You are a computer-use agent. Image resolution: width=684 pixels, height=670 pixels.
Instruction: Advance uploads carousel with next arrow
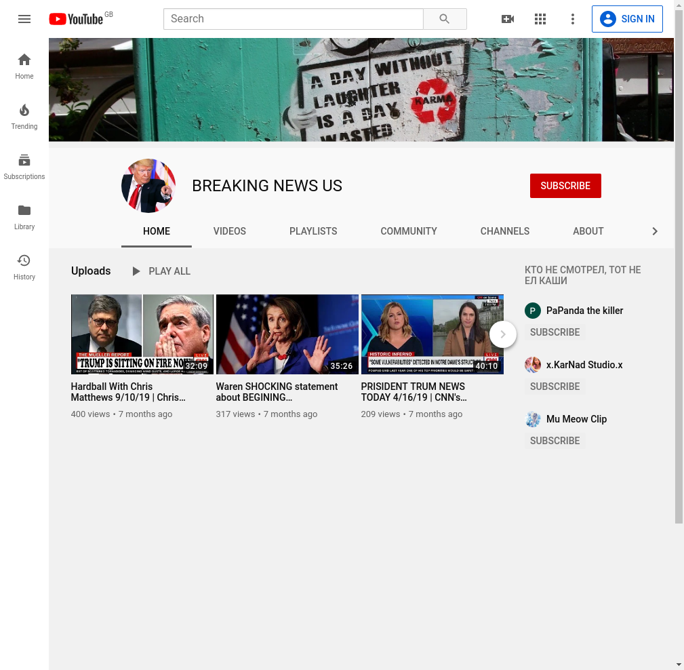pos(502,334)
